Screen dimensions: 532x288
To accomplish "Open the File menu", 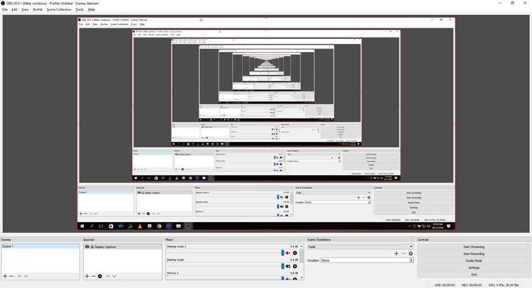I will coord(5,9).
